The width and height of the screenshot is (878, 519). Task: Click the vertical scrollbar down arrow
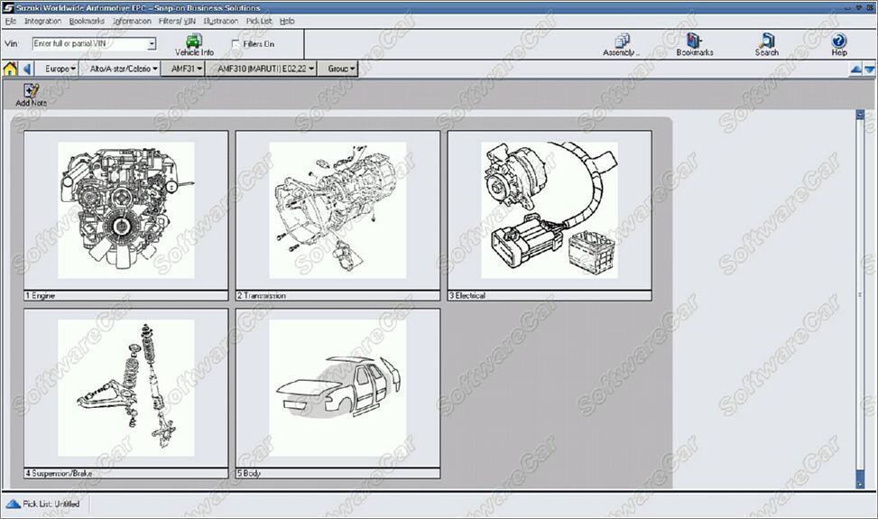(x=861, y=484)
